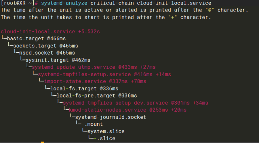259x143 pixels.
Task: Click the [root@XR ~]# shell prompt
Action: [19, 3]
